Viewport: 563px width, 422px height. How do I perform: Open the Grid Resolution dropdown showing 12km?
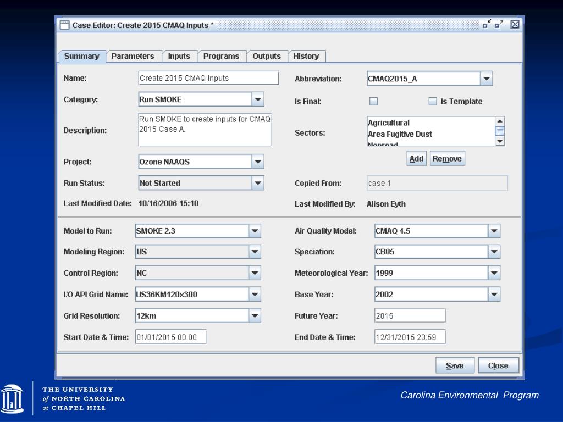pyautogui.click(x=255, y=316)
